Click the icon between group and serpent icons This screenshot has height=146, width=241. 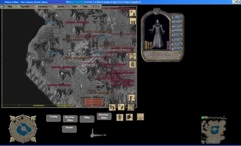tap(121, 107)
